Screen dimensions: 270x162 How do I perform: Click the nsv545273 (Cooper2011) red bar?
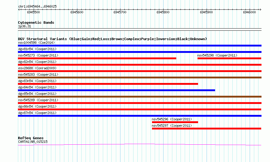coord(97,58)
